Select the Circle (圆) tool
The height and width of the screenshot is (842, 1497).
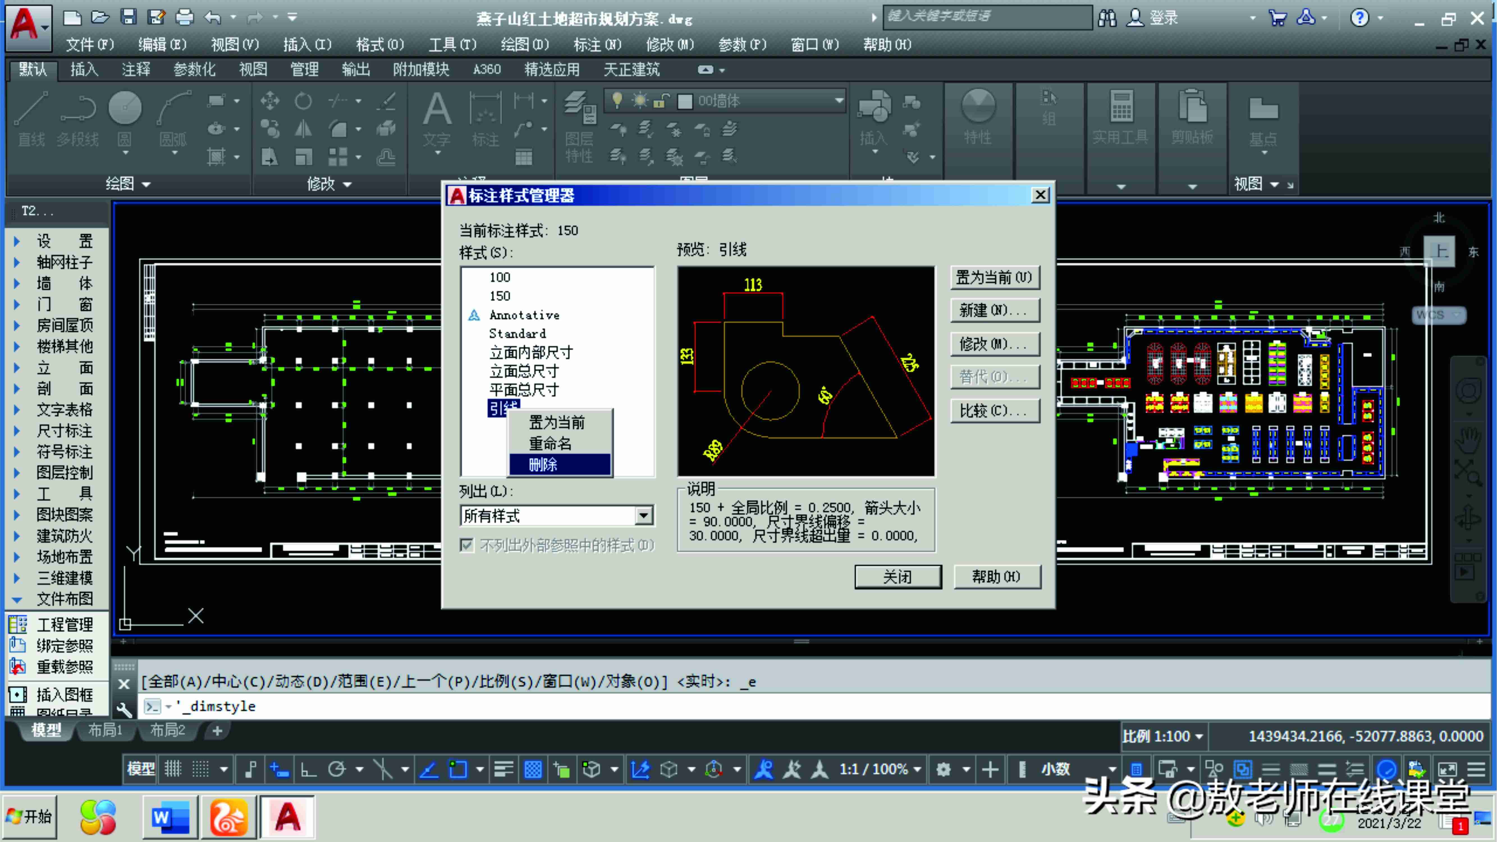[x=124, y=119]
